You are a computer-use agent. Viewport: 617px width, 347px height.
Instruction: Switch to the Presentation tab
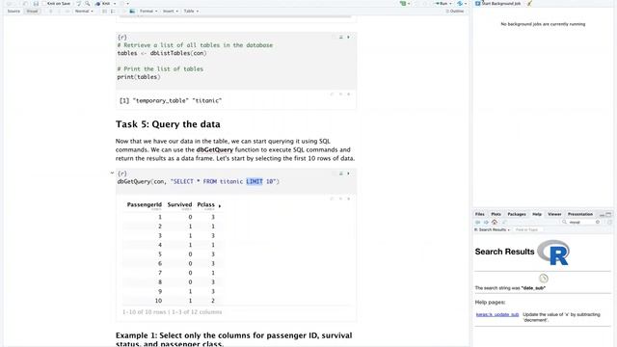coord(580,214)
